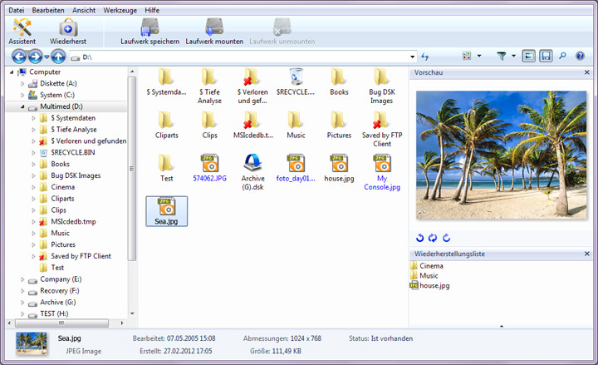Click Laufwerk mounten toolbar icon
This screenshot has height=365, width=598.
pyautogui.click(x=214, y=32)
